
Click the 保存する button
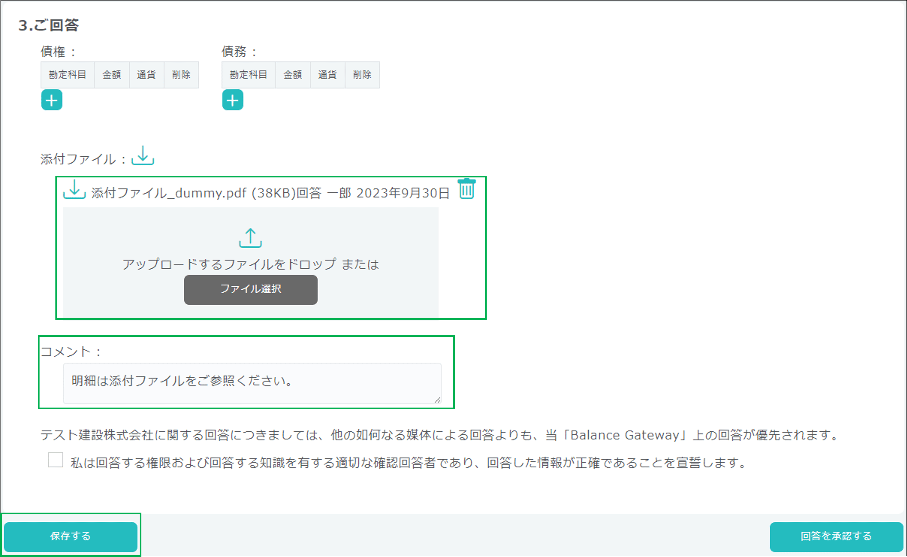71,536
